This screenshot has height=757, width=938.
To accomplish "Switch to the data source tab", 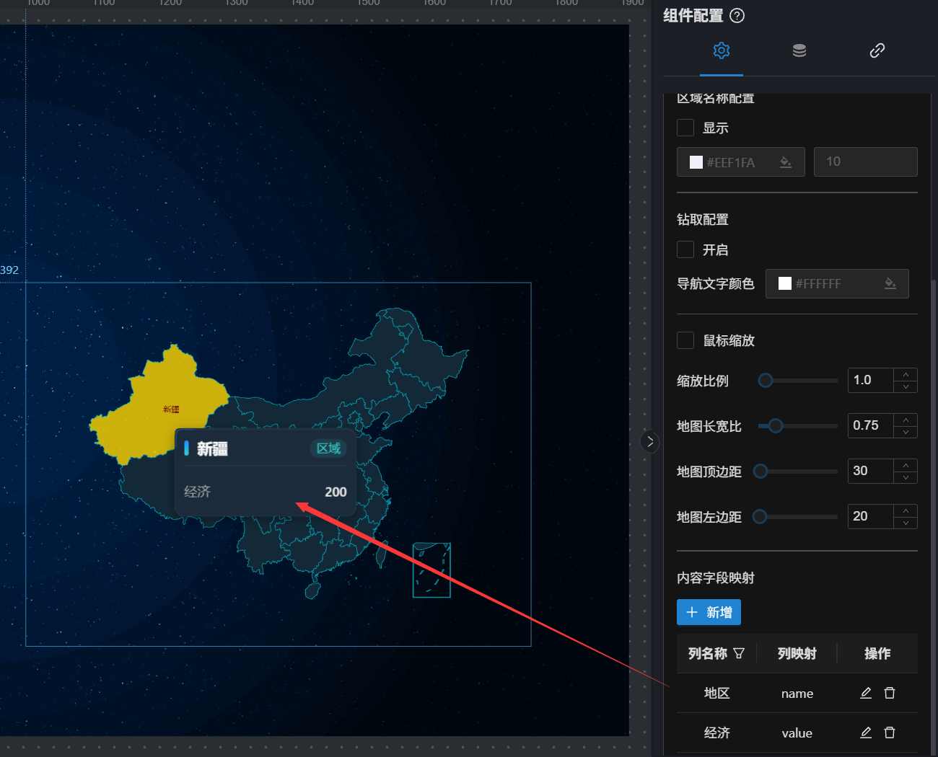I will (799, 50).
